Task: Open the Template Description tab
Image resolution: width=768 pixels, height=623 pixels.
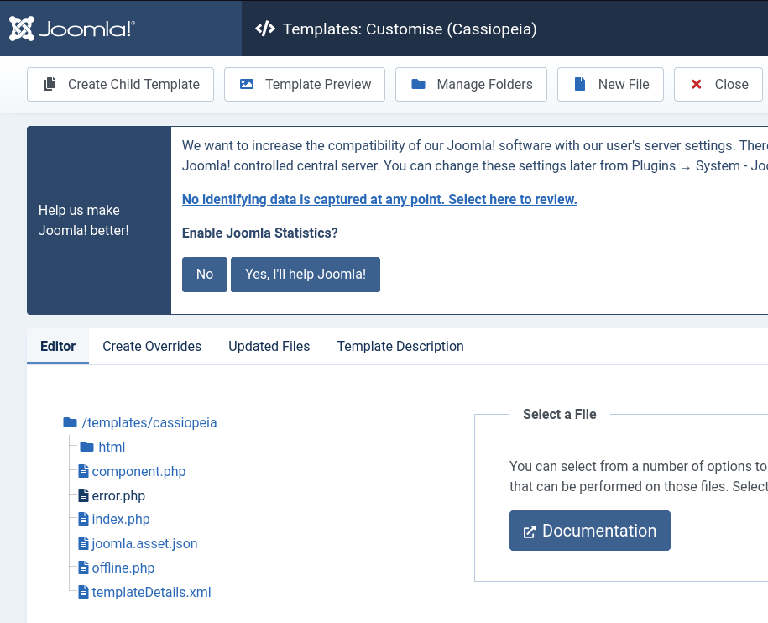Action: coord(400,346)
